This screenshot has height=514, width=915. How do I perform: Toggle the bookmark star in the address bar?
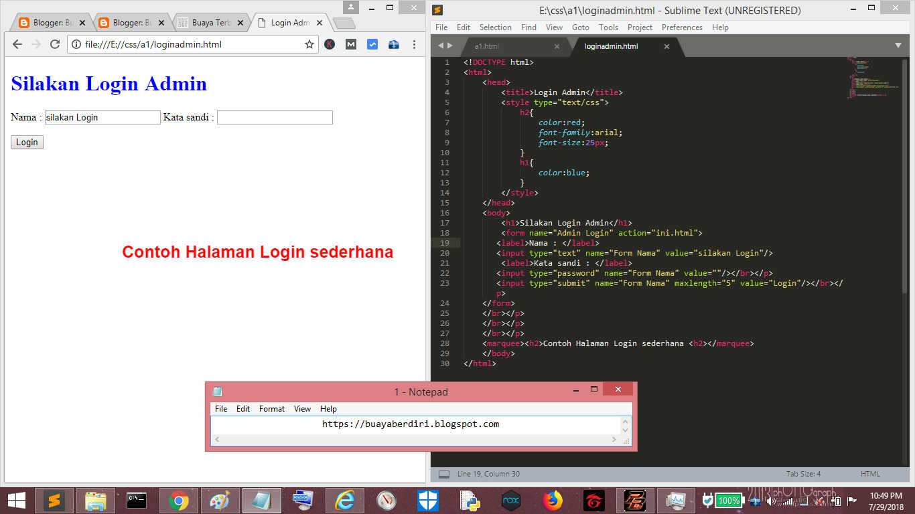tap(308, 44)
